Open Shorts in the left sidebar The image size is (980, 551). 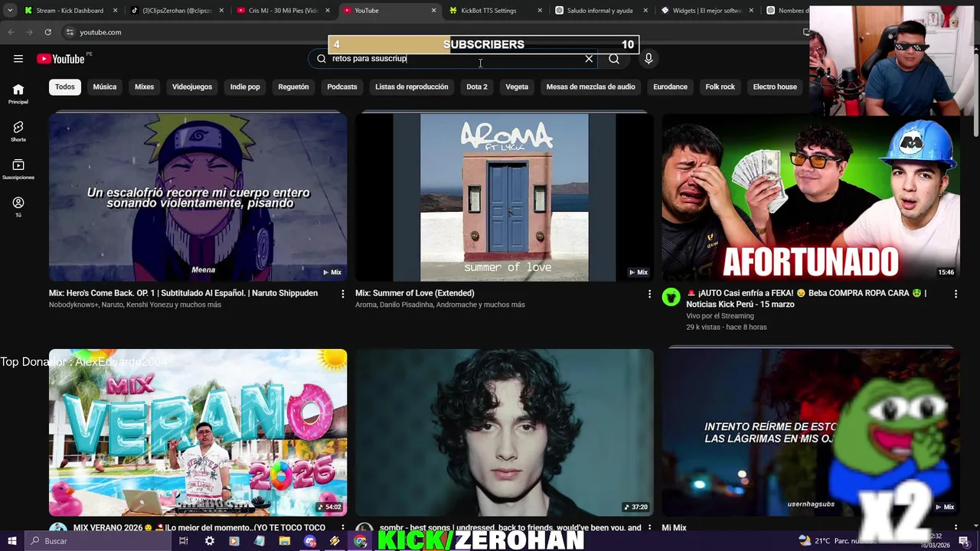18,132
